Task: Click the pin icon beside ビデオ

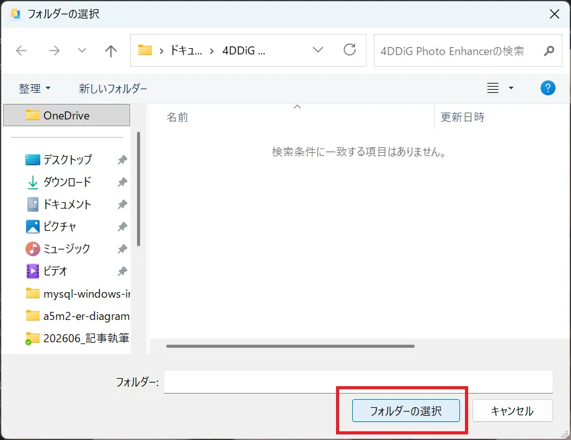Action: [122, 271]
